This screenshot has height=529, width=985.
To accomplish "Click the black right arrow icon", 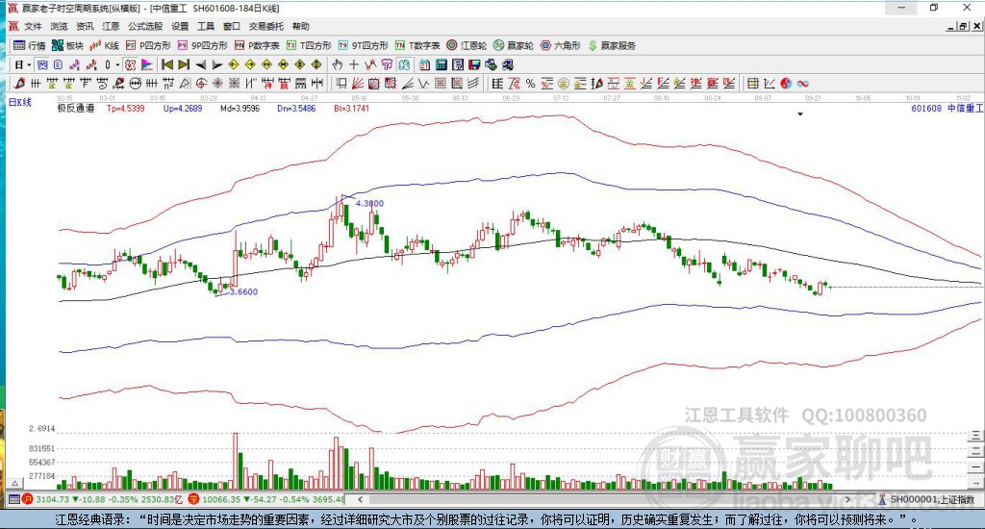I will 216,64.
